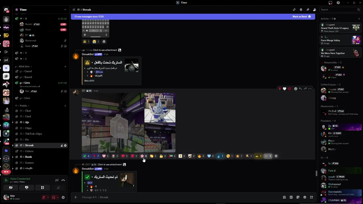Open notification settings bell icon
363x204 pixels.
[301, 10]
